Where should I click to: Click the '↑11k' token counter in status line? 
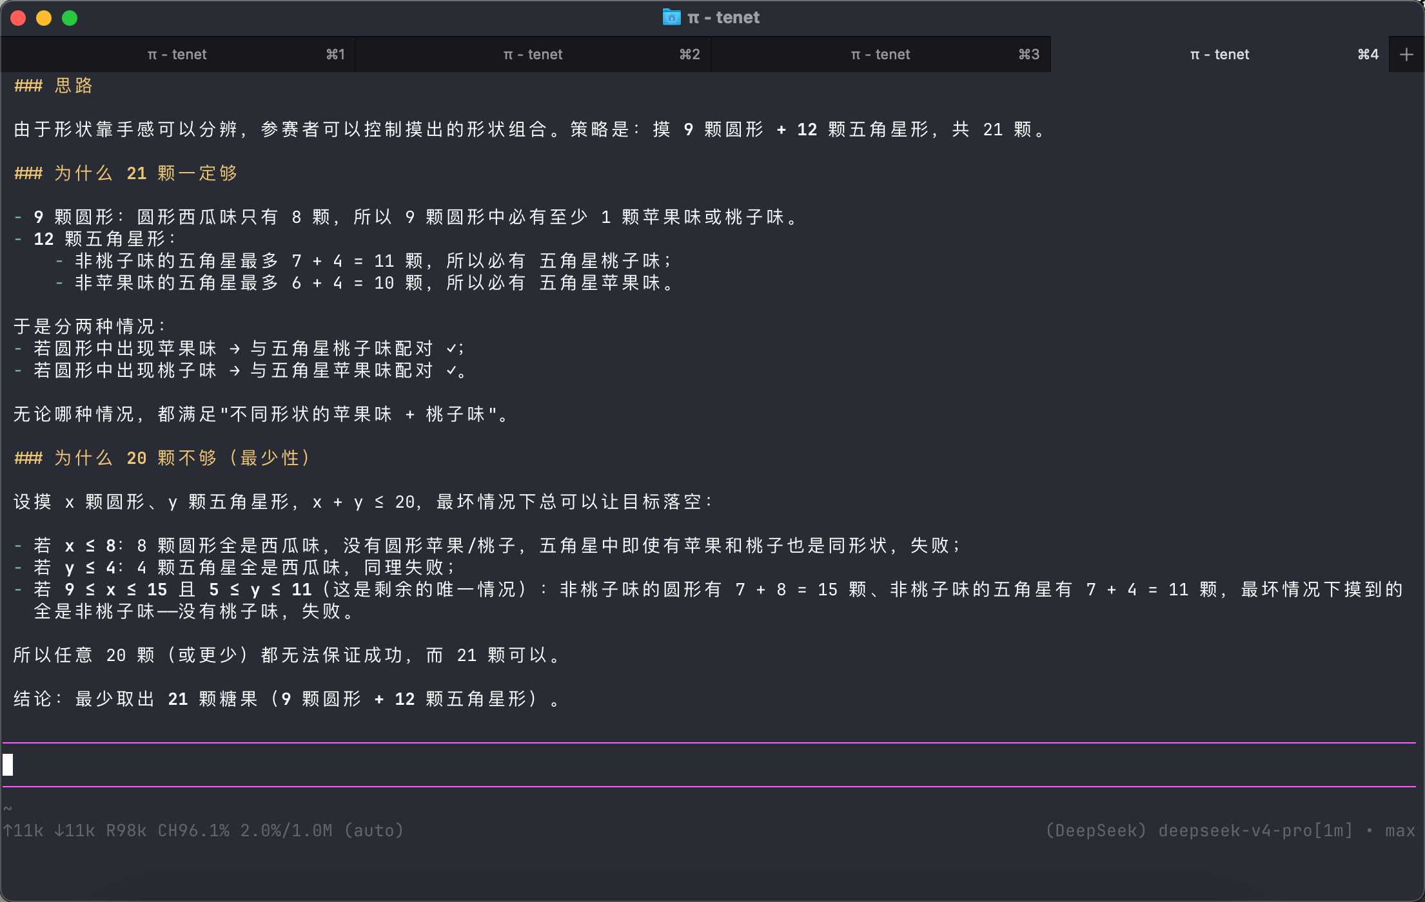coord(23,830)
